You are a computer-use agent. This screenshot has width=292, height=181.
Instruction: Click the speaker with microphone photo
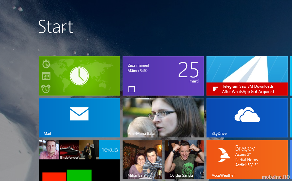(x=89, y=150)
